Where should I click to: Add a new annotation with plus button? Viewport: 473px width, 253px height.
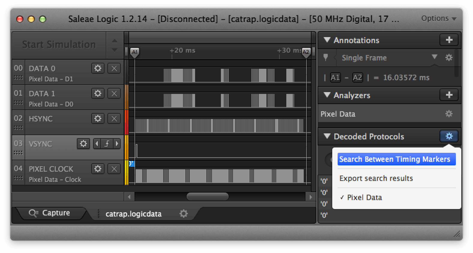(x=449, y=40)
